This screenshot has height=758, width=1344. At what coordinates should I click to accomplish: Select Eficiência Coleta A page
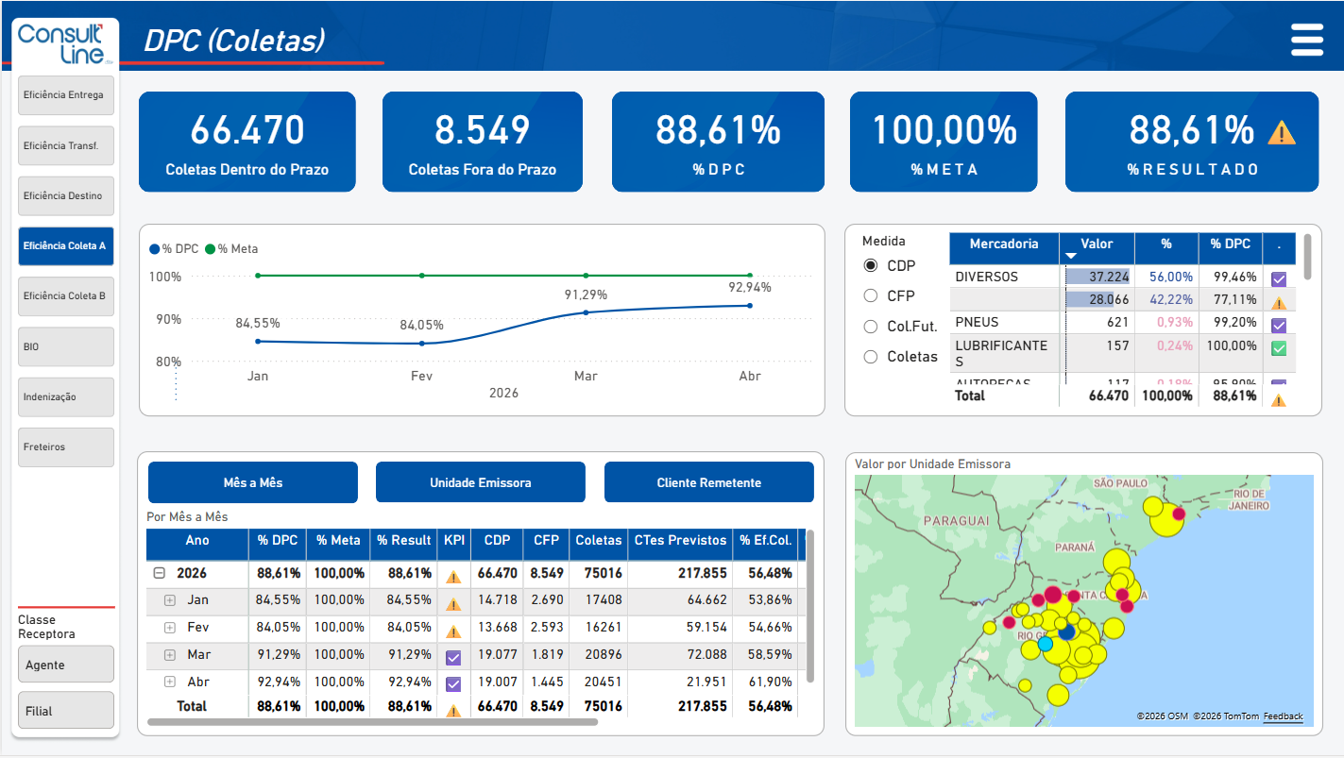(x=66, y=246)
